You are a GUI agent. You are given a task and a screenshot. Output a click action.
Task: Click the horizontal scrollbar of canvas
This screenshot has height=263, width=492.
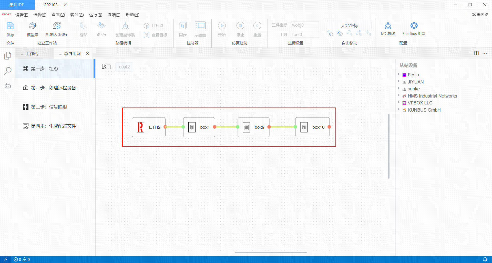(x=271, y=252)
